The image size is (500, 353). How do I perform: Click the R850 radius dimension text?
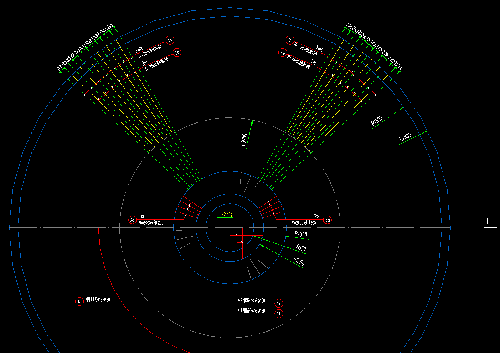coord(301,247)
